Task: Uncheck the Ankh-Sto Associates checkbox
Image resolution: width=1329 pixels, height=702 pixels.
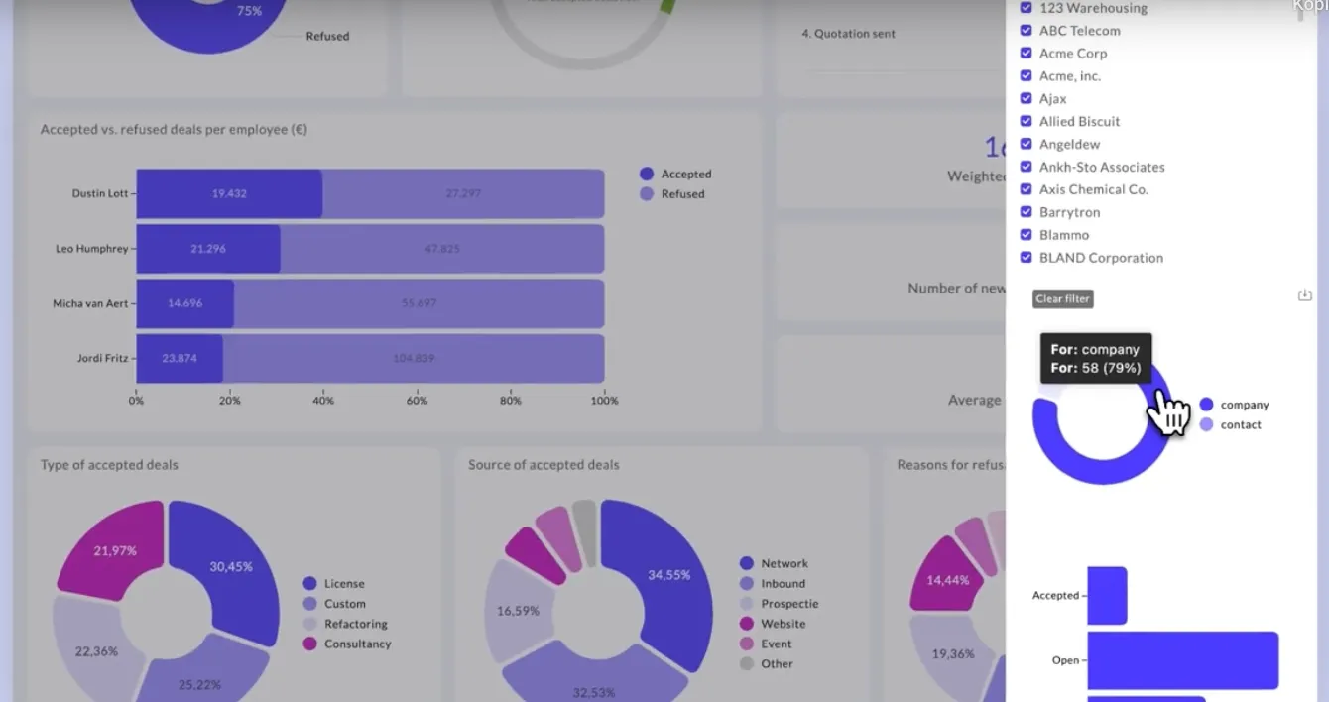Action: 1027,167
